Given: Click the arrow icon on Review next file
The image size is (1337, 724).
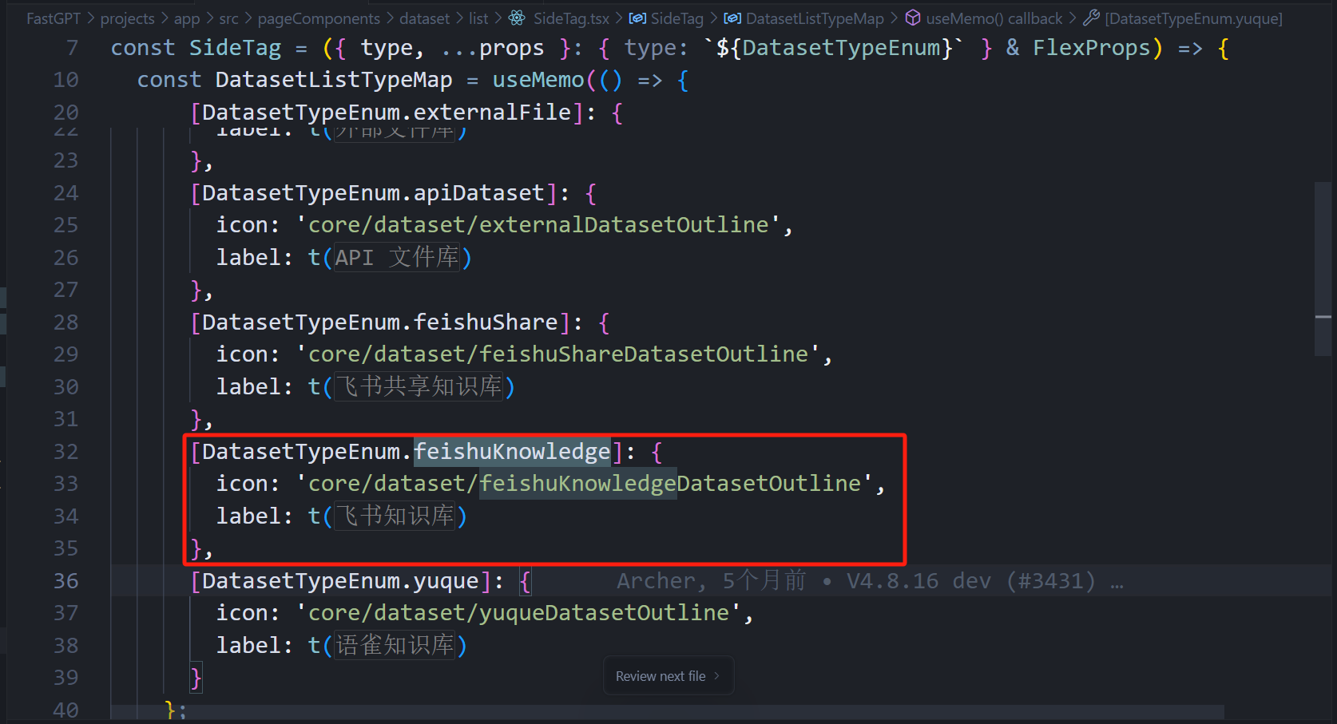Looking at the screenshot, I should coord(716,676).
